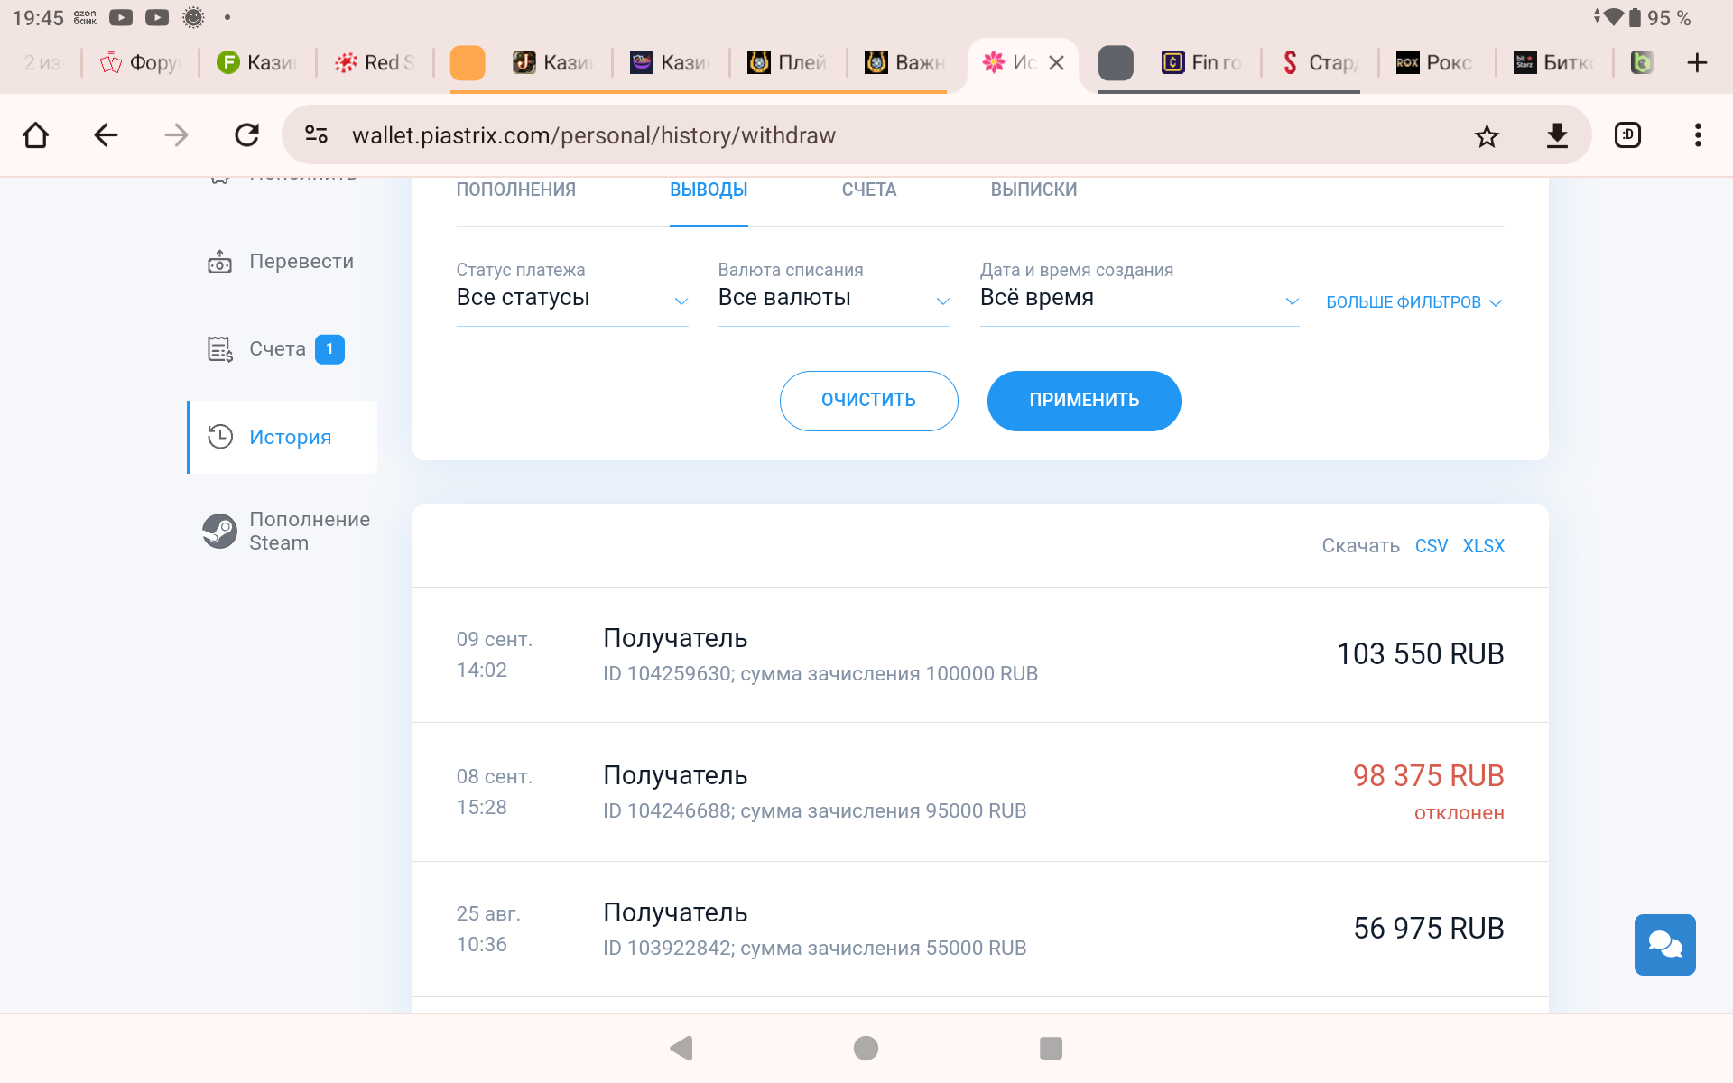1733x1083 pixels.
Task: Open the live chat support icon
Action: coord(1664,945)
